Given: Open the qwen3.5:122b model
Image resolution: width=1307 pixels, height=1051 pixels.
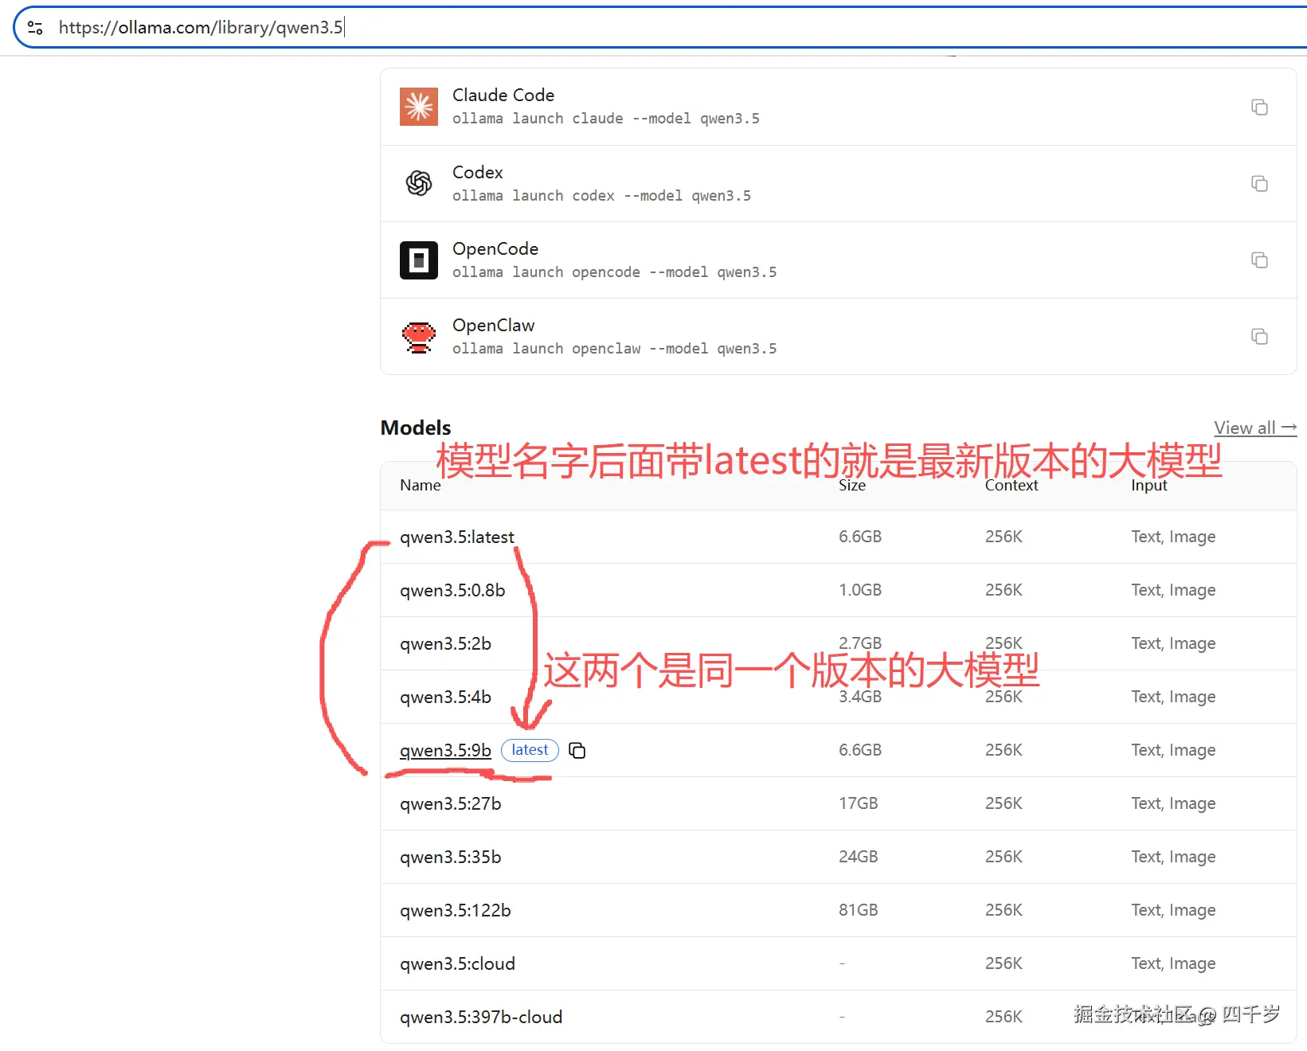Looking at the screenshot, I should coord(456,910).
